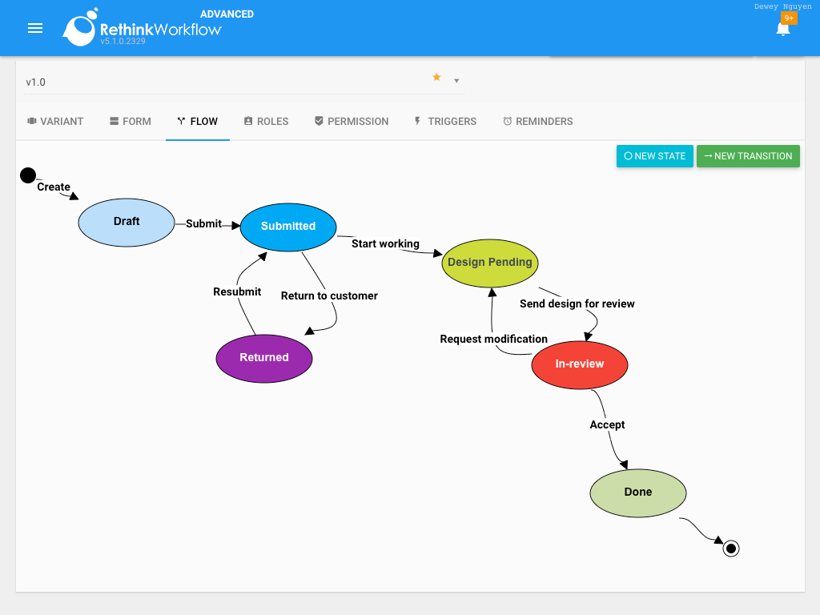Viewport: 820px width, 615px height.
Task: Click the VARIANT tab icon
Action: (31, 121)
